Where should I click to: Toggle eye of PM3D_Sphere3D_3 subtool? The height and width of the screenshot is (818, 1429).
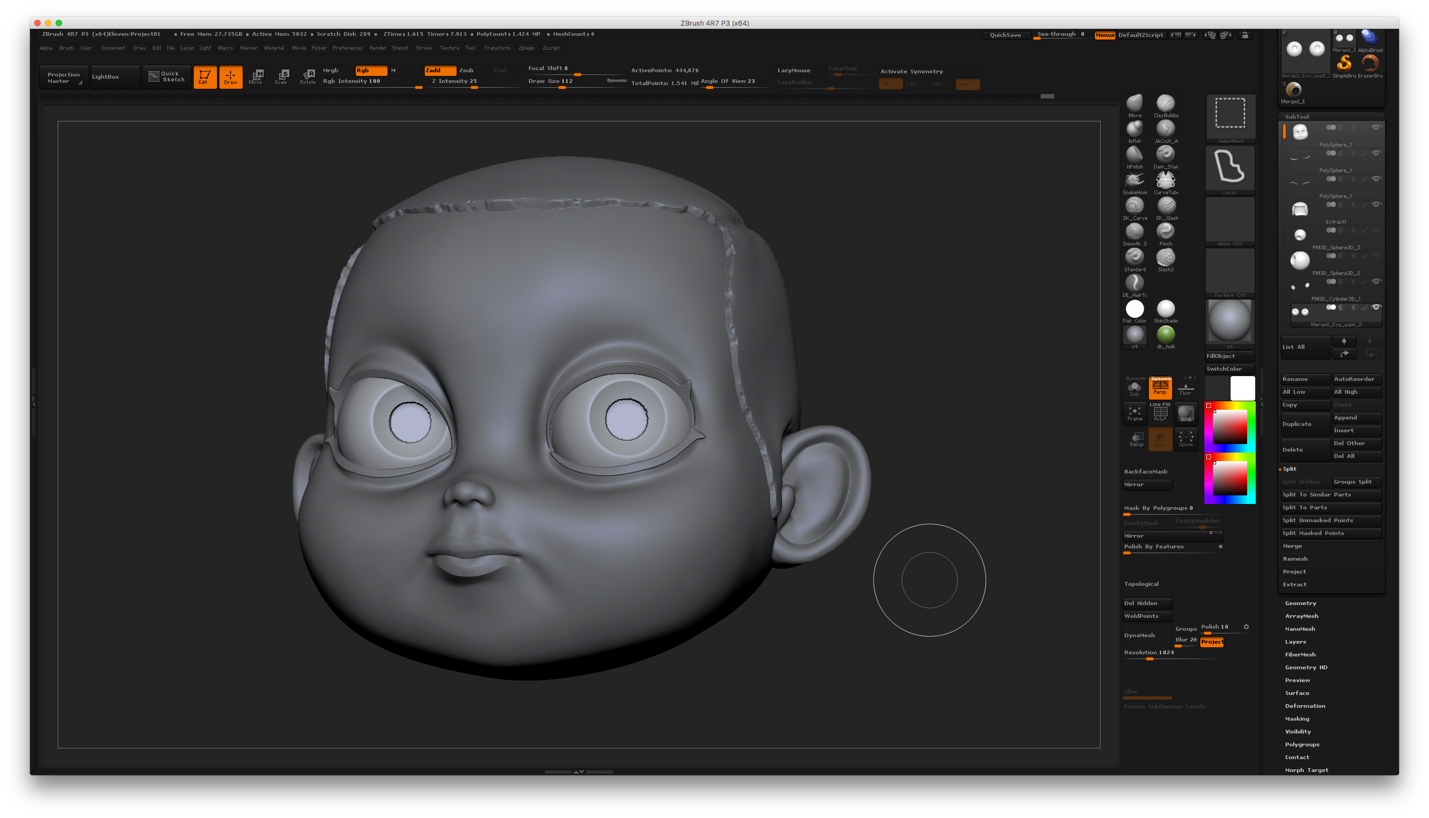(1376, 231)
